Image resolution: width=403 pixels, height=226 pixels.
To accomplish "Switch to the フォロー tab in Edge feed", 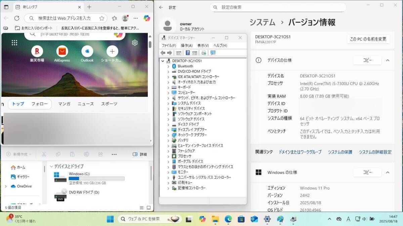I will pos(40,104).
